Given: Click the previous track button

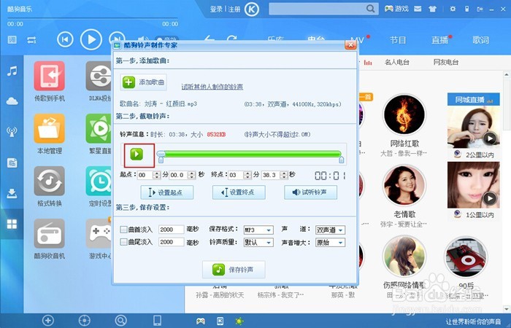Looking at the screenshot, I should [x=65, y=39].
